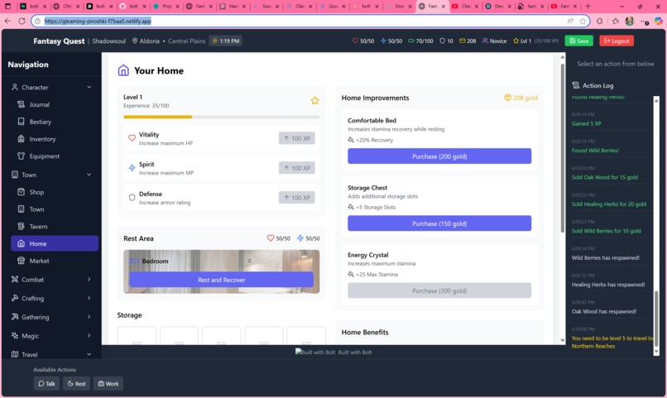667x398 pixels.
Task: Click the Defense shield icon
Action: coord(132,198)
